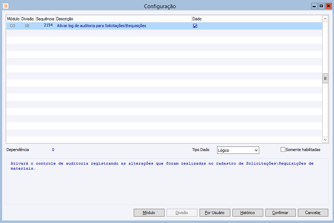Minimize the Configuração window
The width and height of the screenshot is (334, 223).
coord(314,6)
